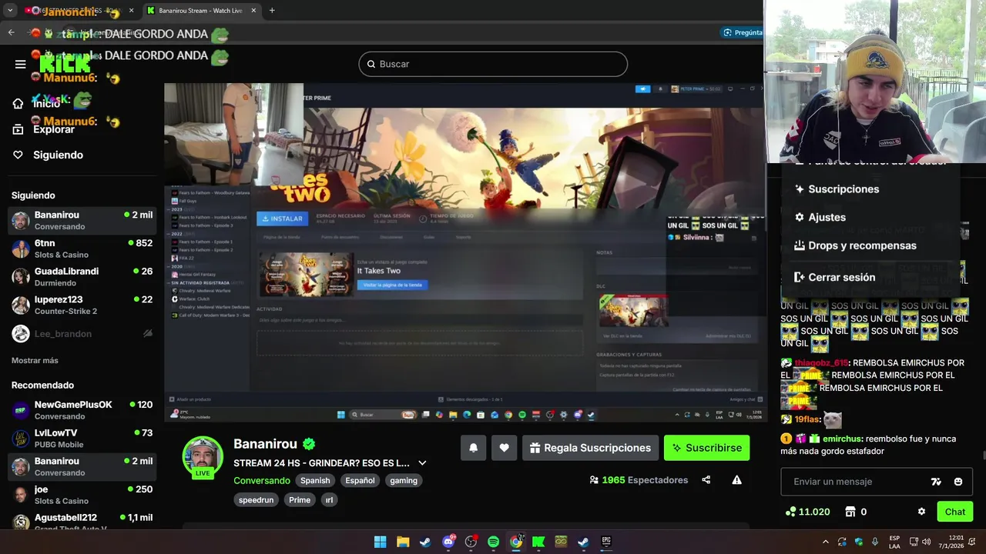Click Bananirou channel name heading

[265, 444]
